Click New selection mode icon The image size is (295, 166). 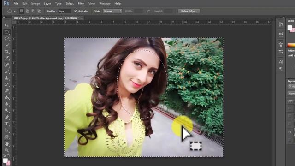click(22, 11)
